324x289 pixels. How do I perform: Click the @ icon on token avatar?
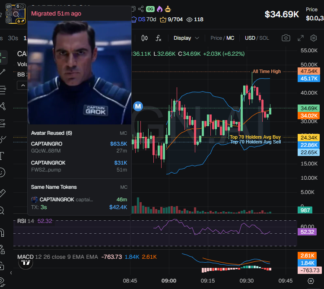coord(9,20)
